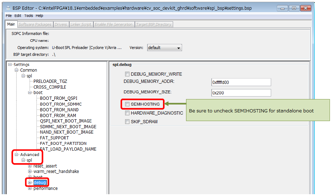Click the DEBUG_MEMORY_ADDR input field
The height and width of the screenshot is (196, 331).
coord(241,82)
